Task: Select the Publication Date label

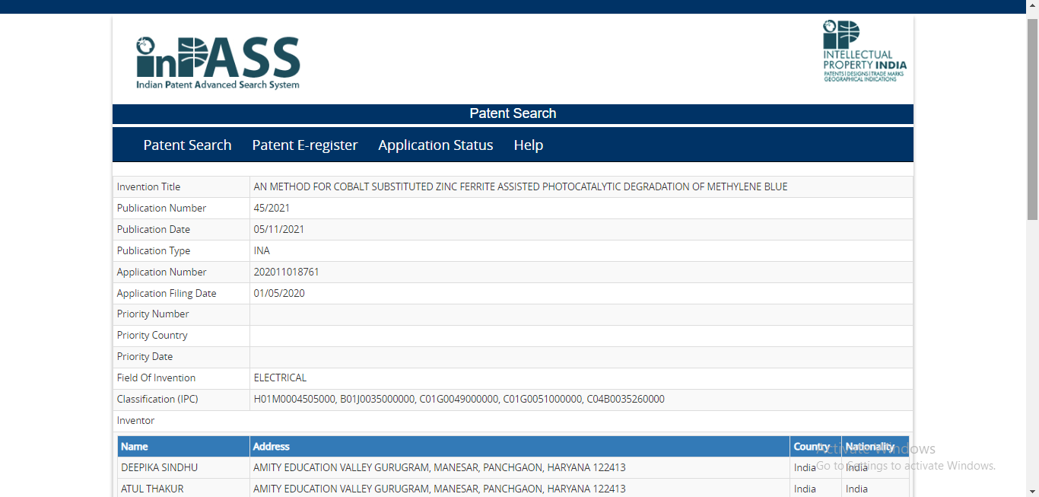Action: pos(153,229)
